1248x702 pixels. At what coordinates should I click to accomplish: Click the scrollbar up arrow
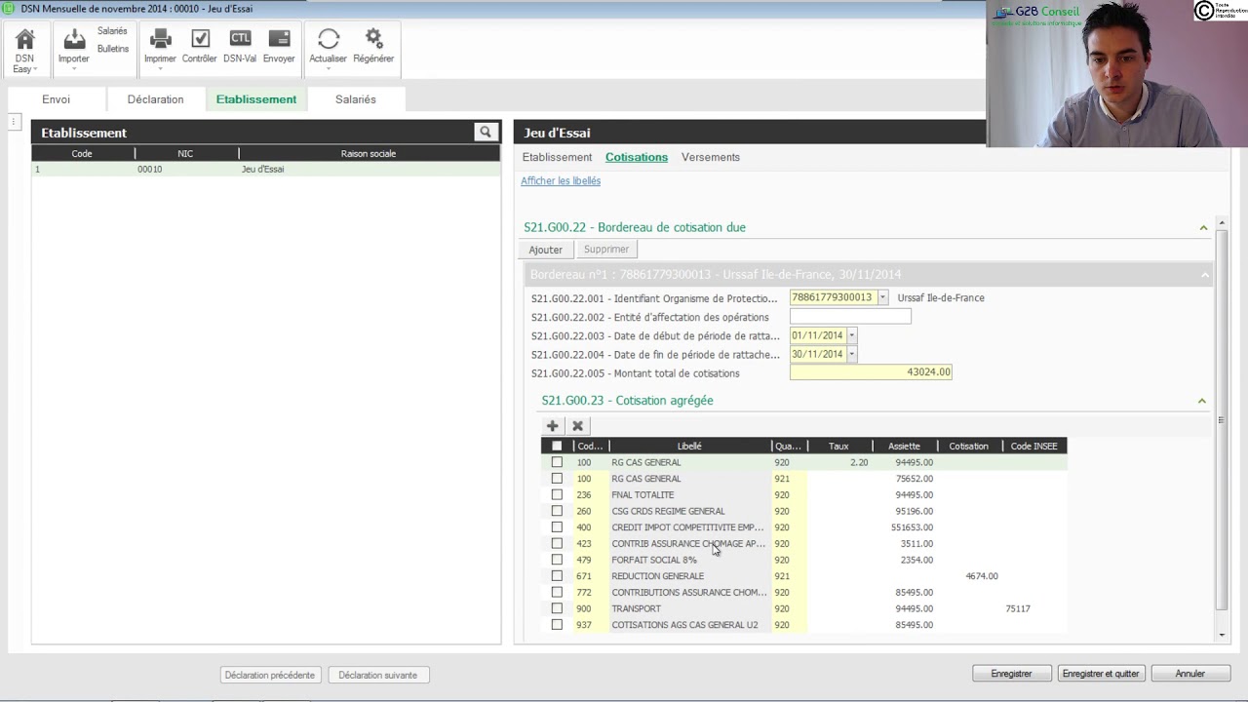click(1221, 223)
